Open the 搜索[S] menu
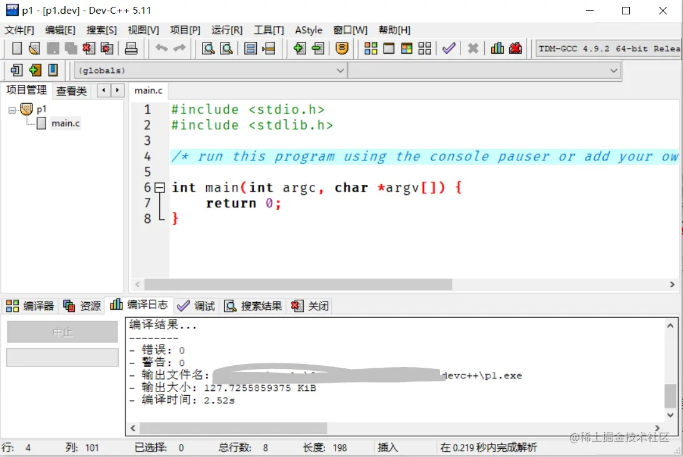The image size is (683, 457). click(x=101, y=30)
